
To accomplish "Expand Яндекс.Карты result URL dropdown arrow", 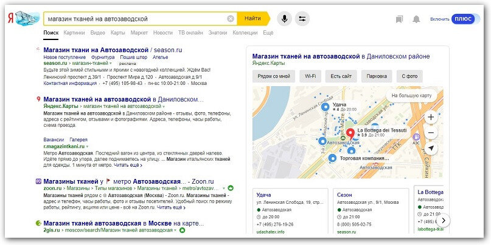I will (x=164, y=106).
